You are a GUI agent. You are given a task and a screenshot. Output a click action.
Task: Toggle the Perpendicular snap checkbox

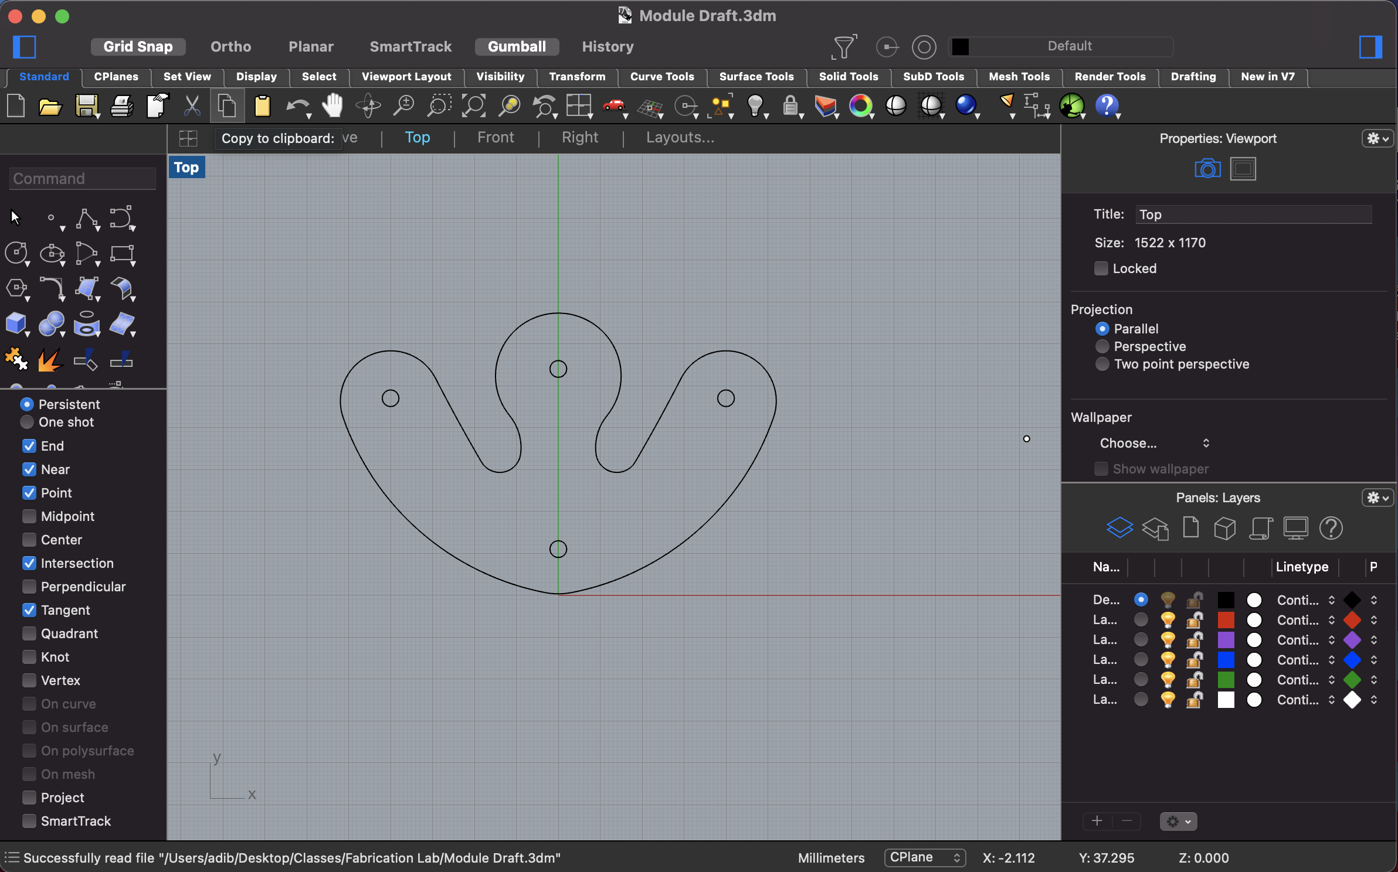tap(28, 585)
